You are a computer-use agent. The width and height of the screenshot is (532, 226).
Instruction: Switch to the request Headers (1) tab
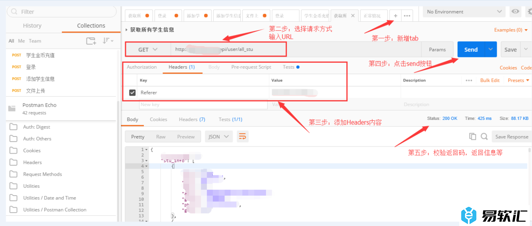[x=182, y=67]
